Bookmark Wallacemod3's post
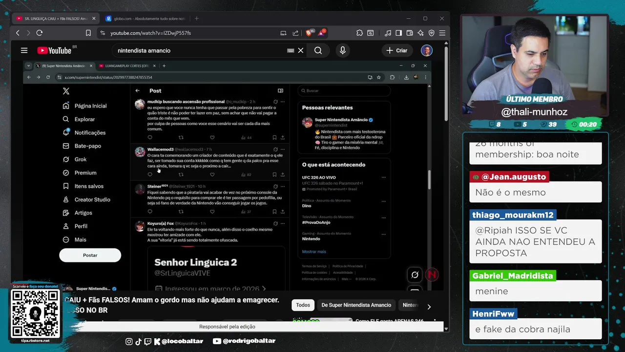The height and width of the screenshot is (352, 625). [x=274, y=175]
